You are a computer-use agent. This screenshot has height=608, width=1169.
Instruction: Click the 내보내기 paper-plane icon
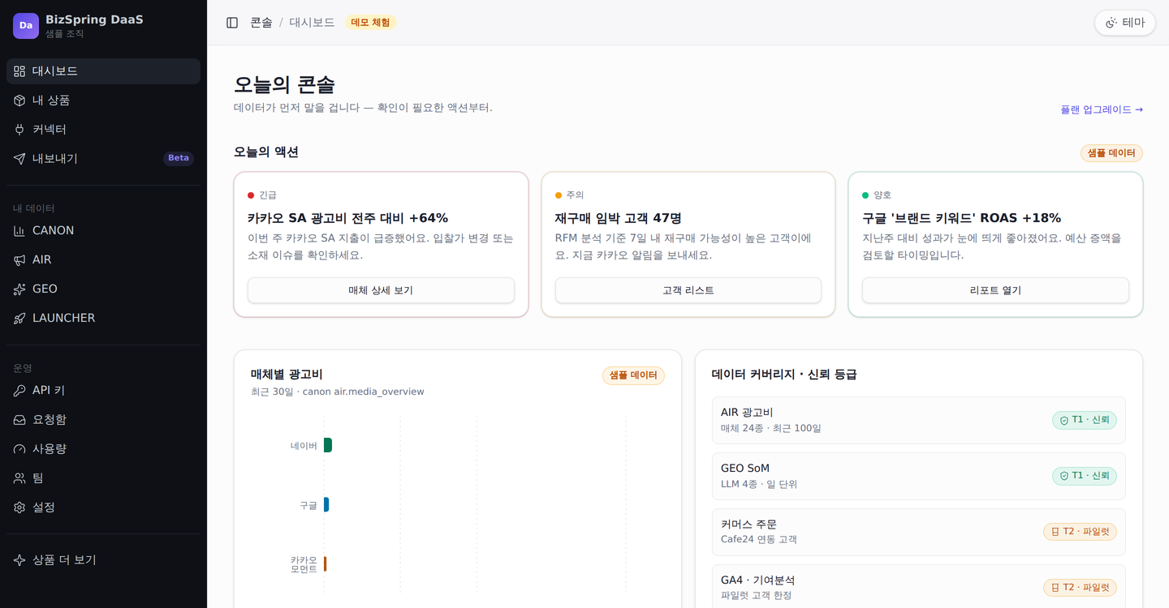(x=19, y=159)
